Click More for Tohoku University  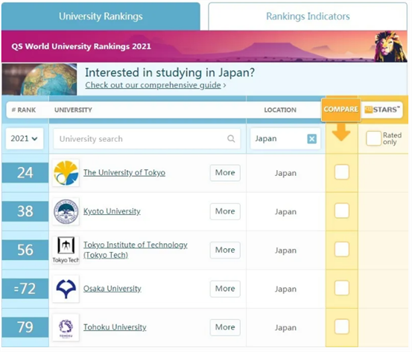coord(225,327)
